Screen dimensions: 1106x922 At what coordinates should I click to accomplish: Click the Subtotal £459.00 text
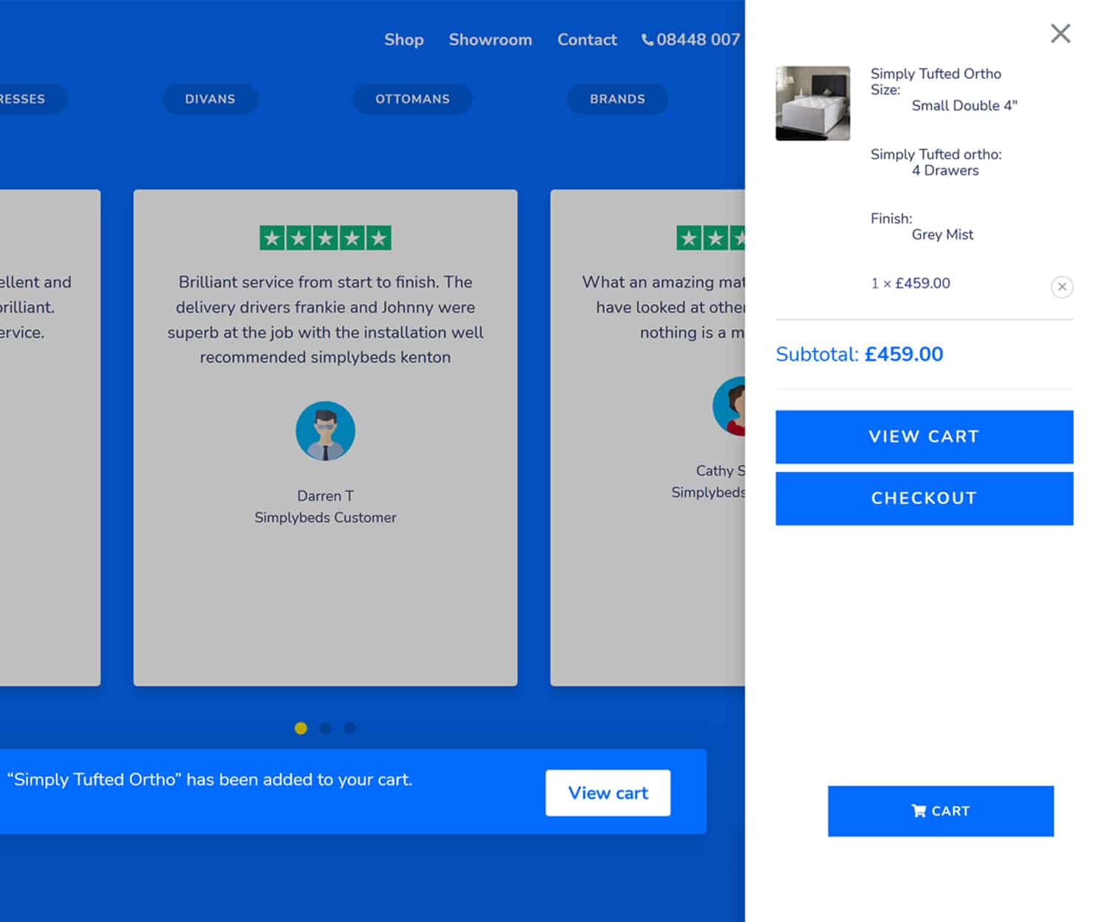[x=859, y=354]
